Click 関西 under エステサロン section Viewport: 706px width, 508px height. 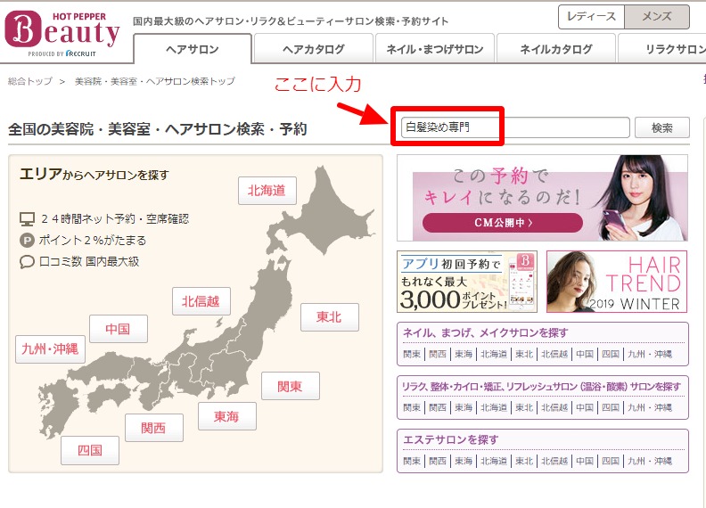click(437, 461)
